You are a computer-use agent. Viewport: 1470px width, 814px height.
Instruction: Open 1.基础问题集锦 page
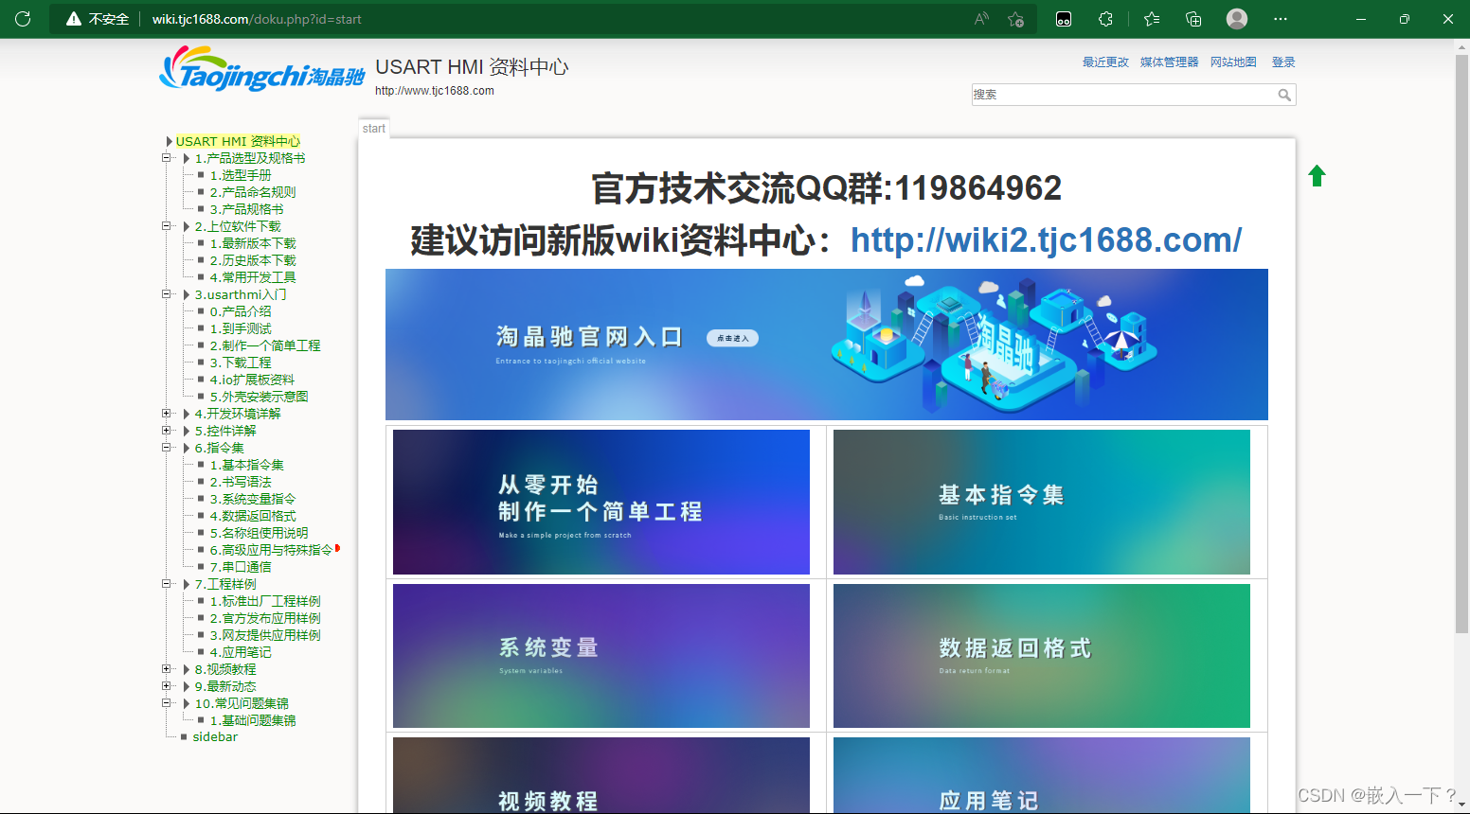[x=253, y=720]
